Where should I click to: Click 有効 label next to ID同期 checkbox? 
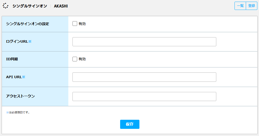[x=82, y=59]
